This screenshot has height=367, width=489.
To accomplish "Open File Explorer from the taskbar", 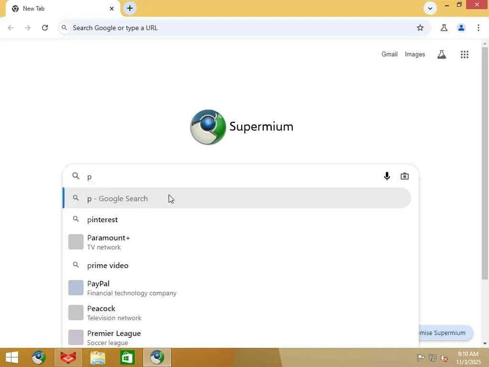I will pos(97,357).
